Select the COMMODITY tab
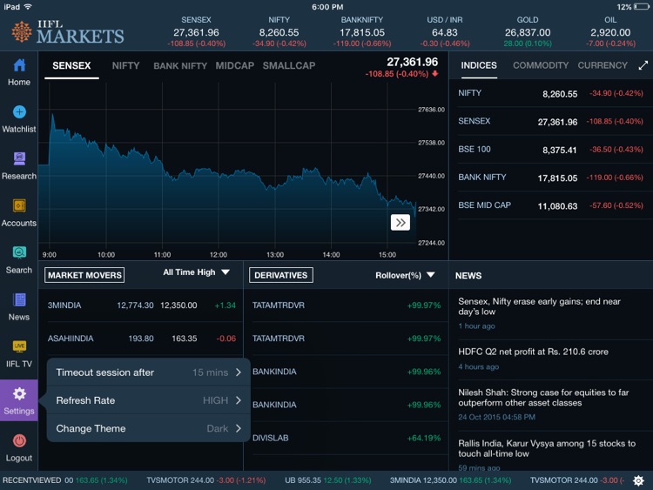 [541, 65]
